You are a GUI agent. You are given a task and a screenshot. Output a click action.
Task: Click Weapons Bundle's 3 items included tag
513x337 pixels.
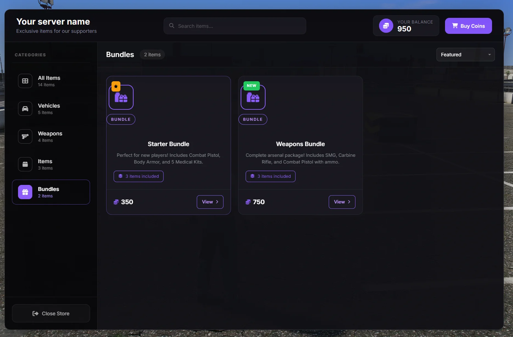(x=270, y=176)
